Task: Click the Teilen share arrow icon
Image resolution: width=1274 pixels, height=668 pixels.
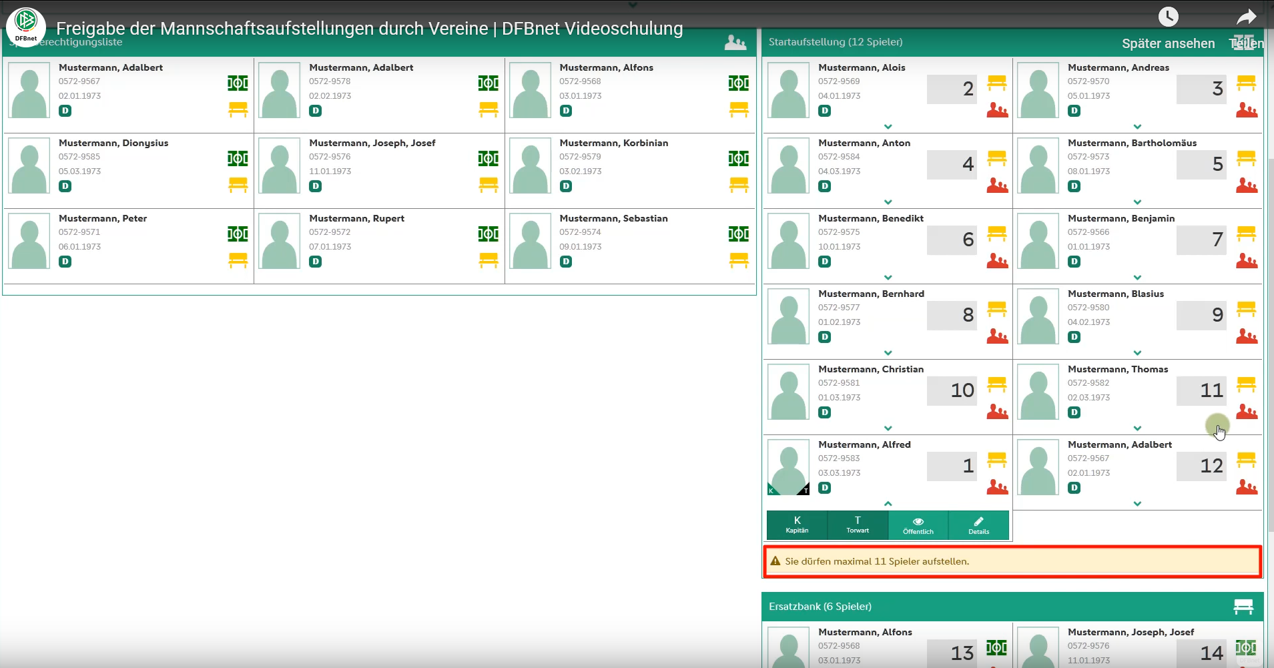Action: [x=1246, y=17]
